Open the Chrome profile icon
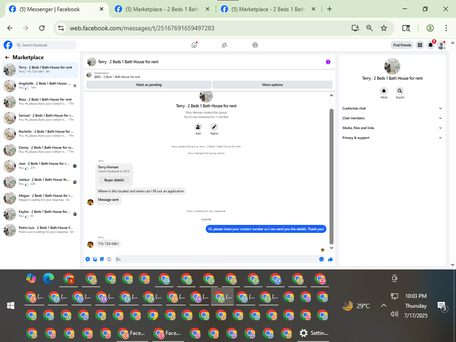 [x=430, y=28]
